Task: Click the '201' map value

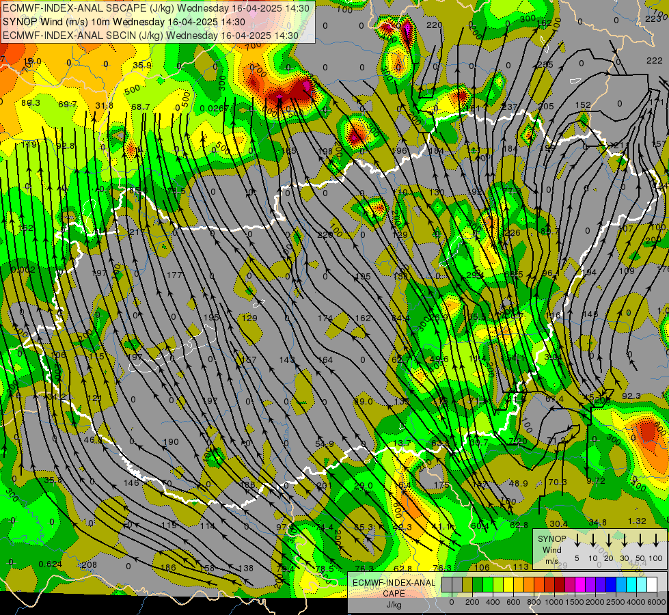Action: click(325, 485)
